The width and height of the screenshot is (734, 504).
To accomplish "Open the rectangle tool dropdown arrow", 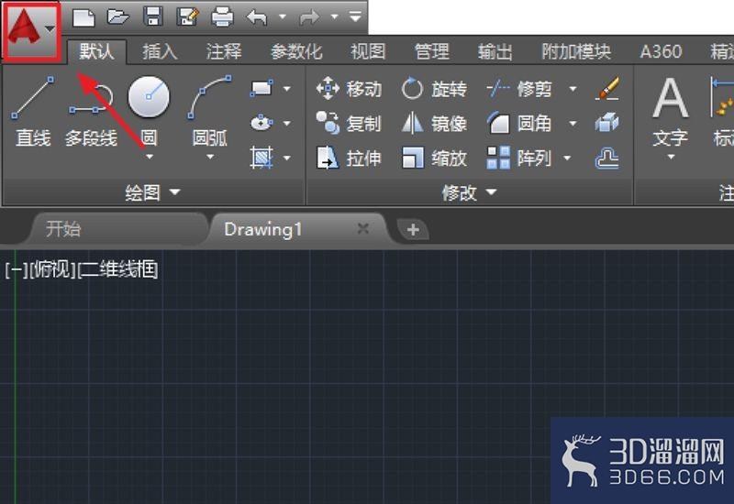I will [287, 88].
